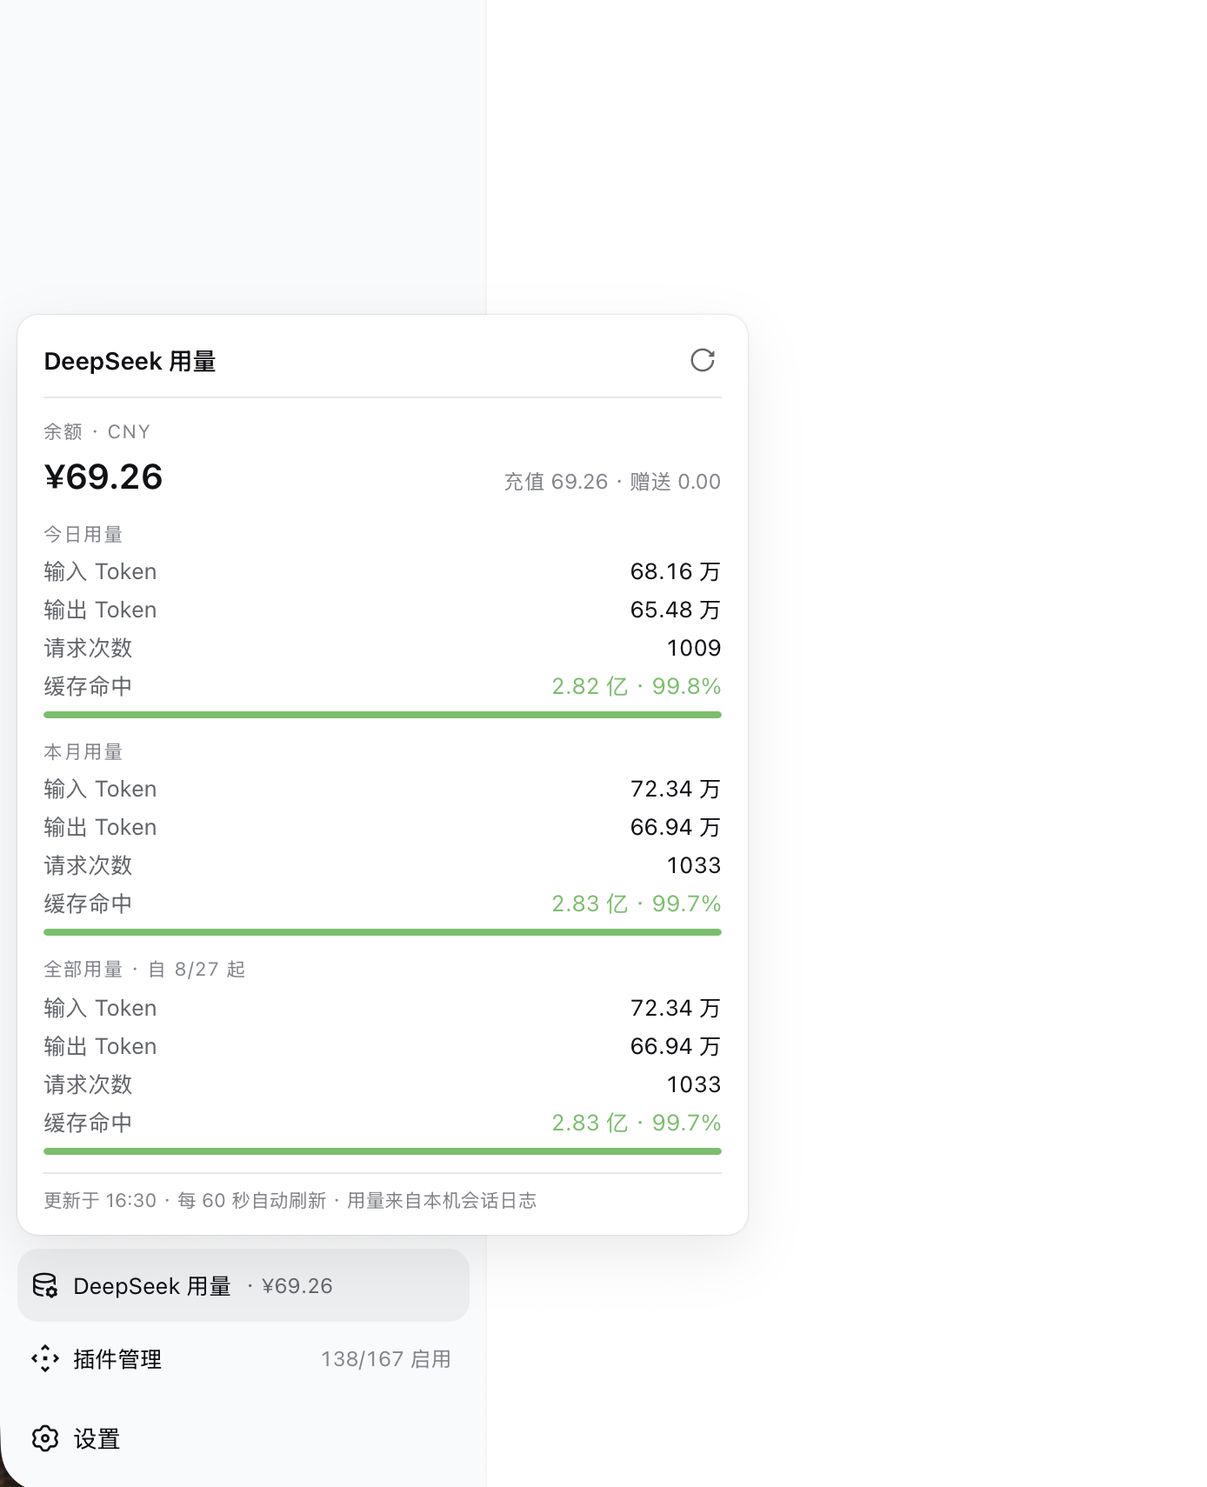1207x1487 pixels.
Task: Click today's cache hit value "2.82 亿 · 99.8%"
Action: pos(637,686)
